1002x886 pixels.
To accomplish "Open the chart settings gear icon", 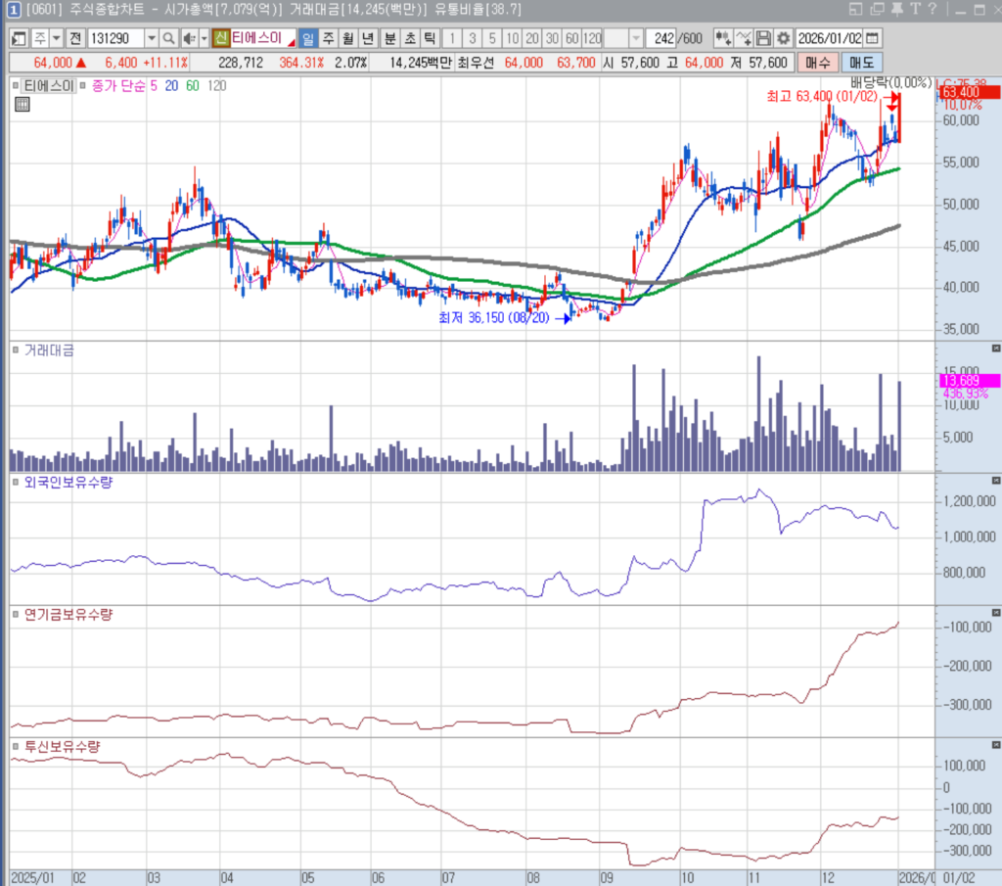I will pyautogui.click(x=783, y=38).
